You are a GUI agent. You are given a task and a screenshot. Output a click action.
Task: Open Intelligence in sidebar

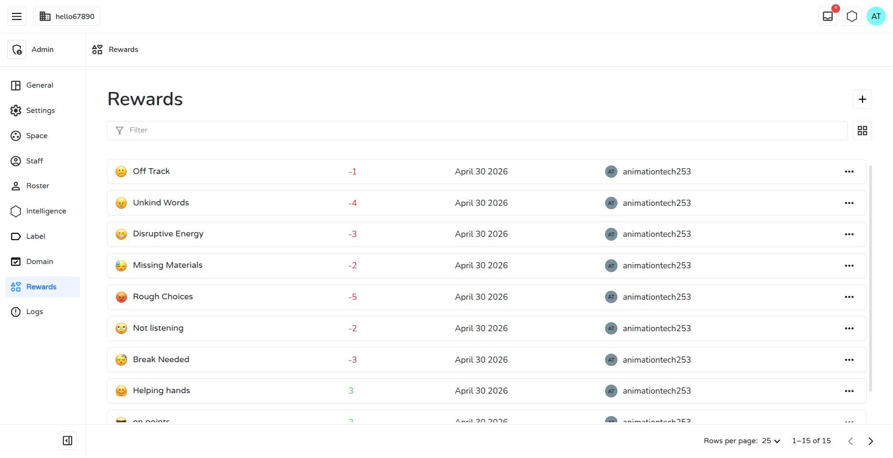click(43, 211)
